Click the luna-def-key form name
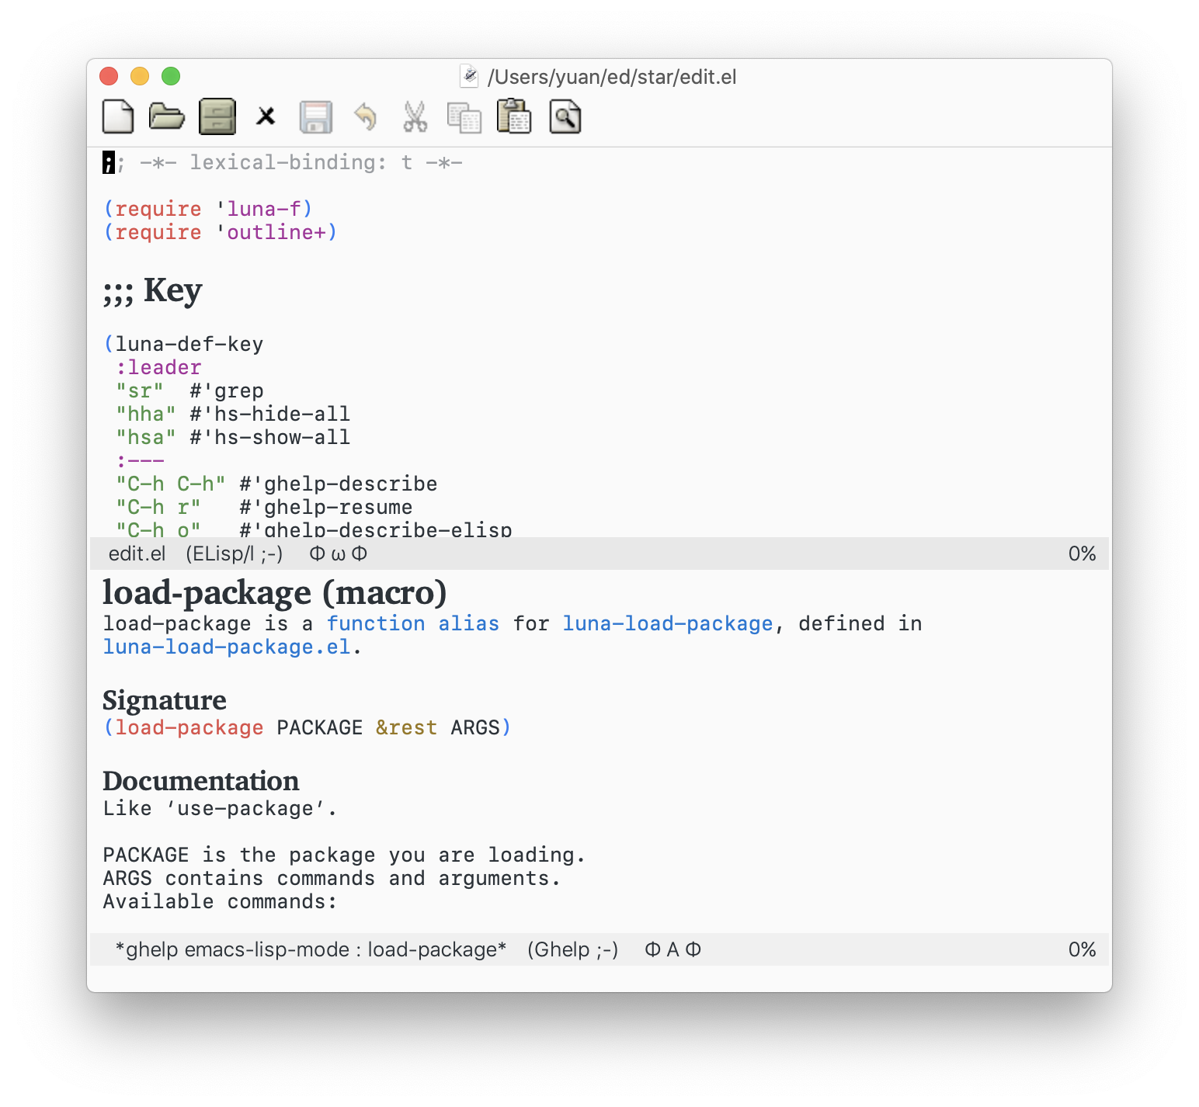The width and height of the screenshot is (1199, 1107). pyautogui.click(x=189, y=344)
